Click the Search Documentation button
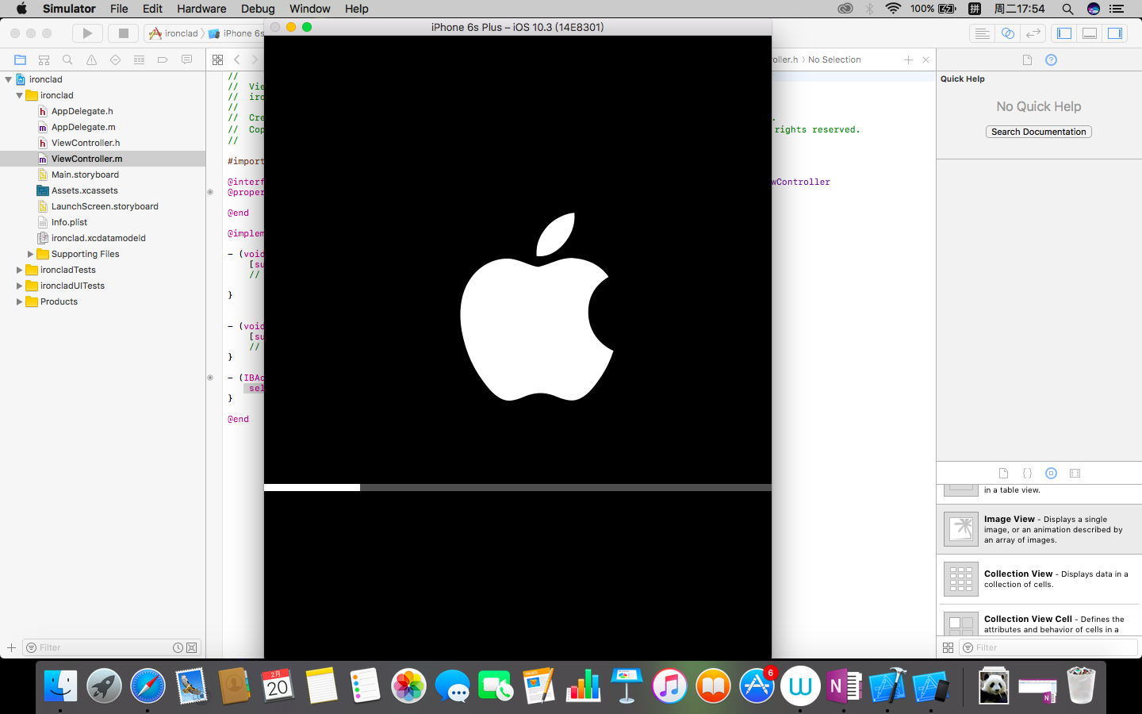The width and height of the screenshot is (1142, 714). (1038, 132)
